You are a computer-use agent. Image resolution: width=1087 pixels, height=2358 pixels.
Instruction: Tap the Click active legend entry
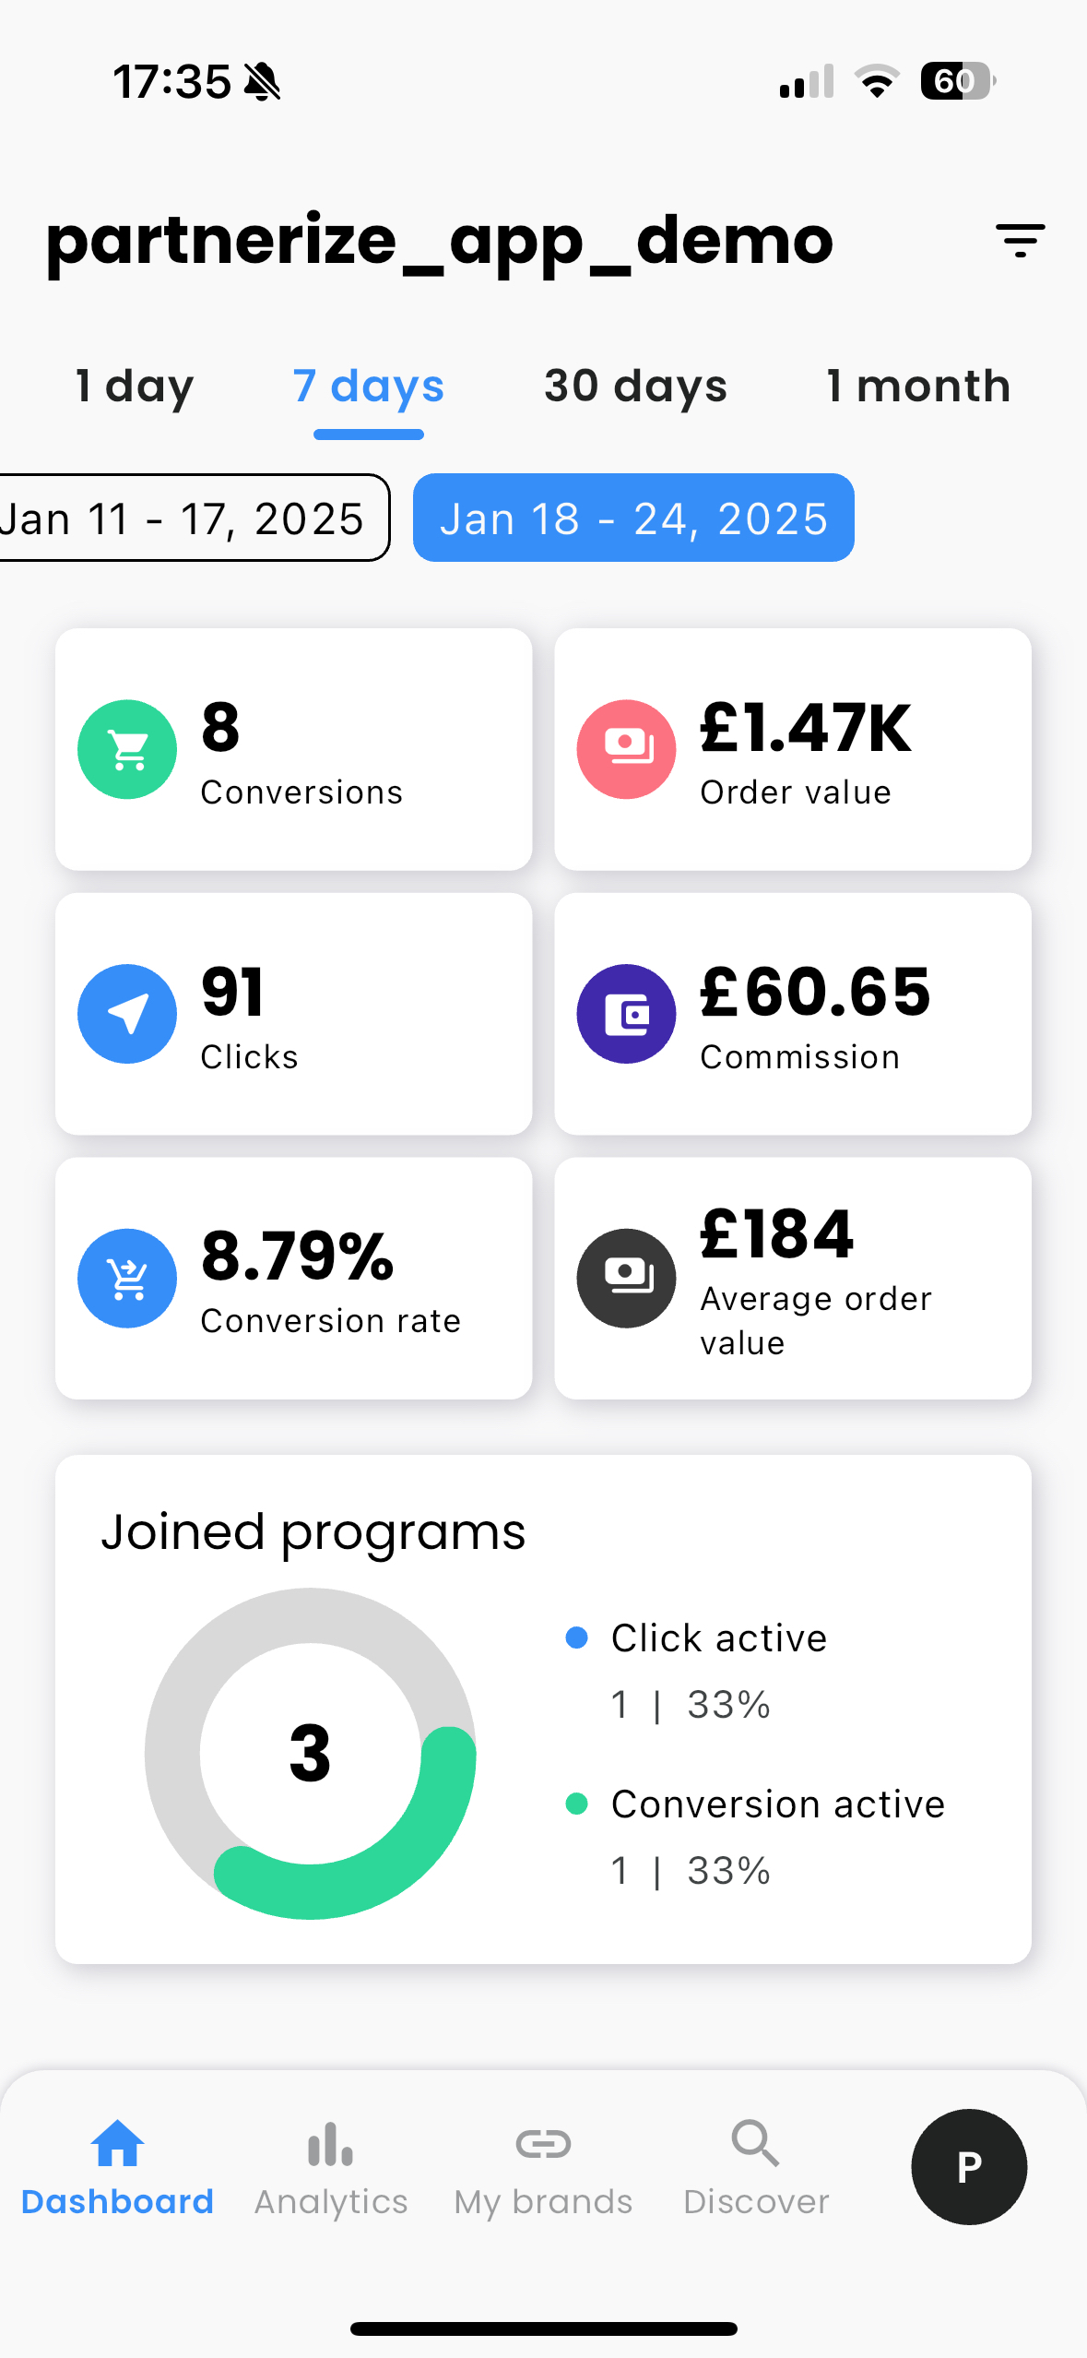click(718, 1638)
